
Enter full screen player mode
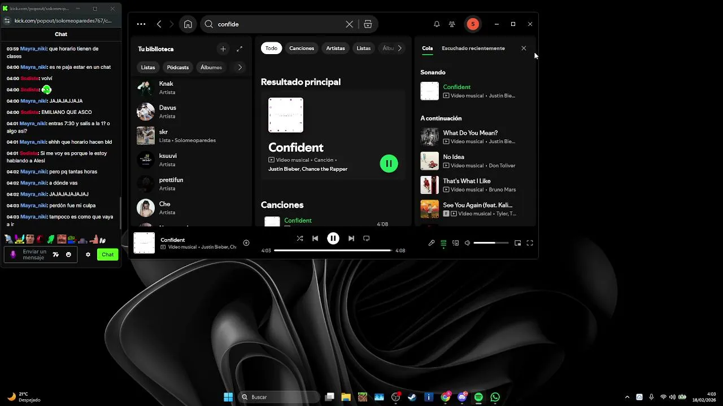coord(530,243)
